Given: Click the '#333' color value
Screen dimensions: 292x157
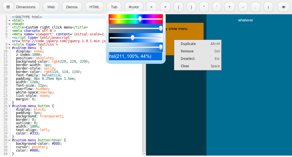Looking at the screenshot, I should click(x=34, y=133).
